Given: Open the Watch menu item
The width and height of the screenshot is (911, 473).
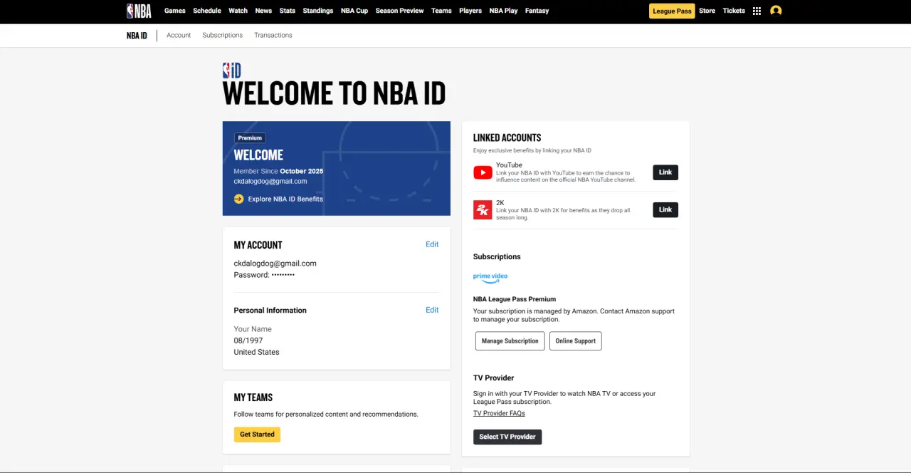Looking at the screenshot, I should point(238,11).
